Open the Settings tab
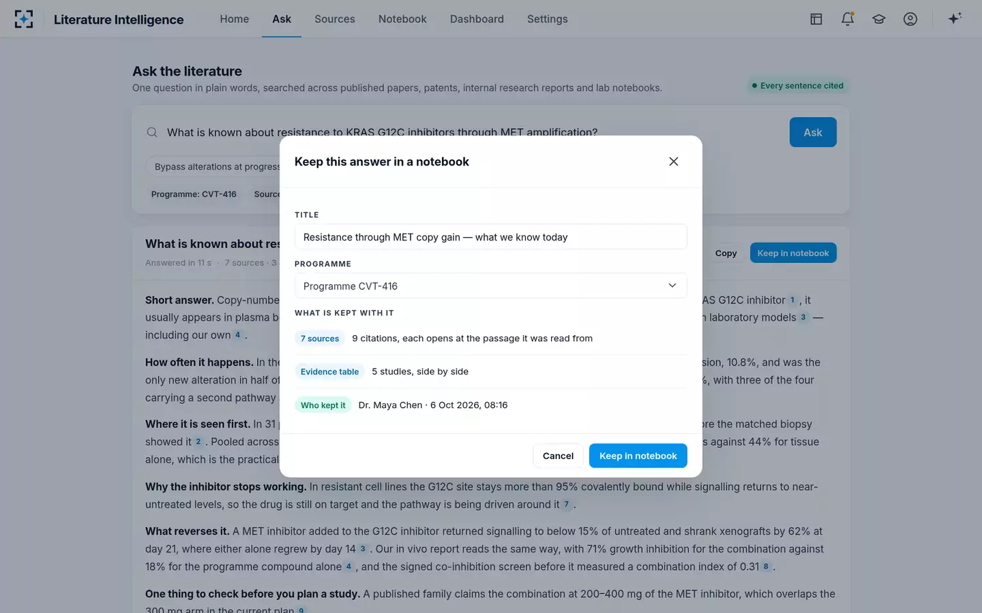Viewport: 982px width, 613px height. click(x=548, y=19)
